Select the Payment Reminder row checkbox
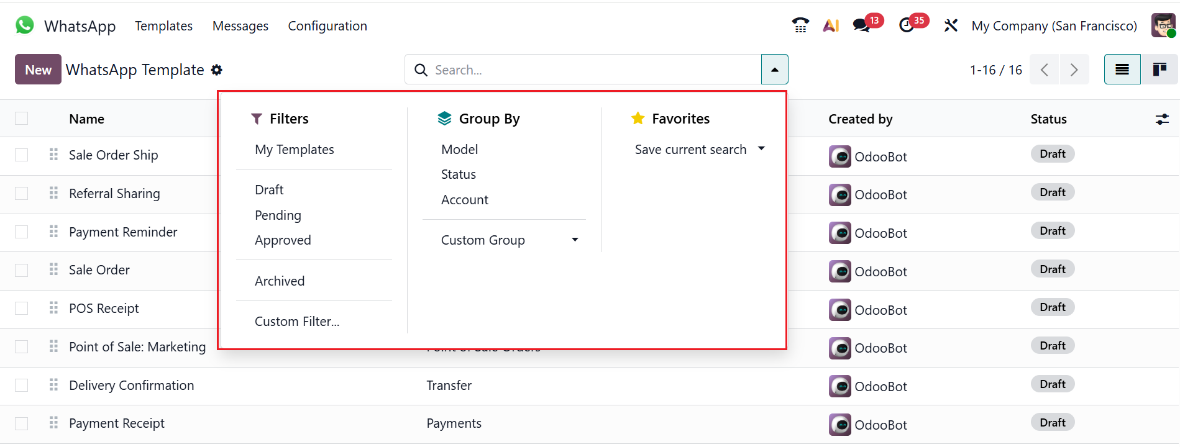 coord(22,232)
